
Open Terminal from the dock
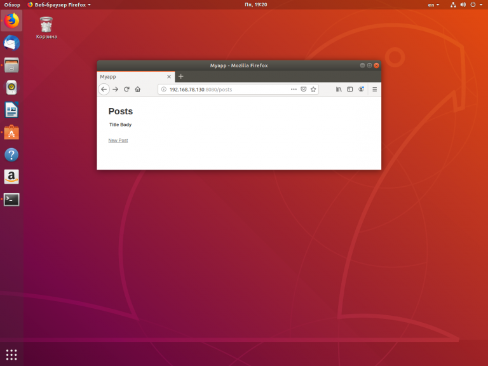point(11,200)
